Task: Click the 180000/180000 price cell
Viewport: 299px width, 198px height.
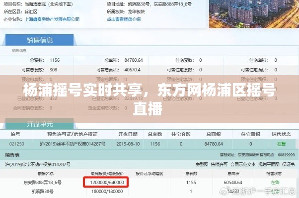Action: [107, 191]
